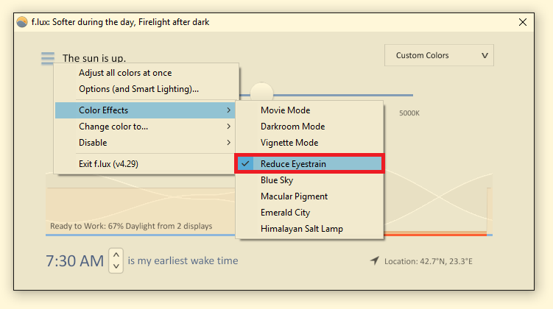Close the f.lux window
Screen dimensions: 553x309
523,22
